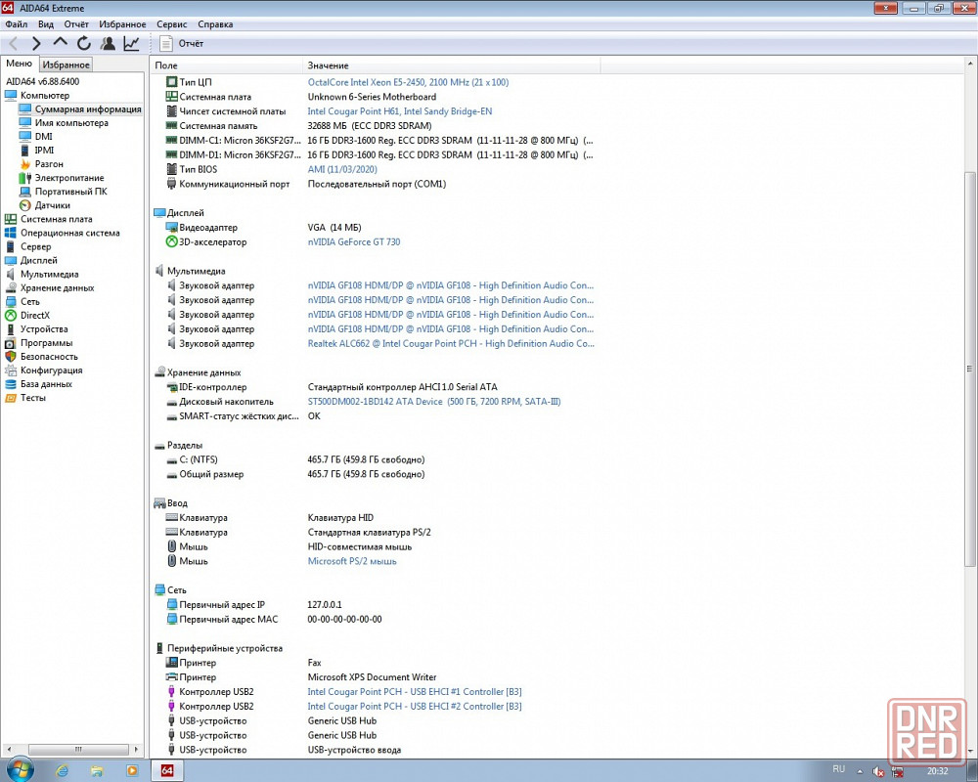Image resolution: width=978 pixels, height=782 pixels.
Task: Select IPMI in the sidebar tree
Action: (44, 151)
